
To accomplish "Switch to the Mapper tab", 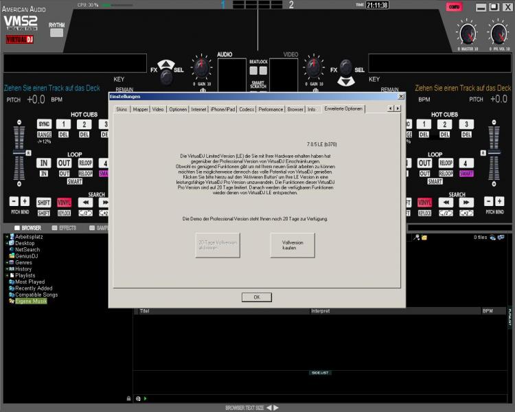I will pos(140,109).
